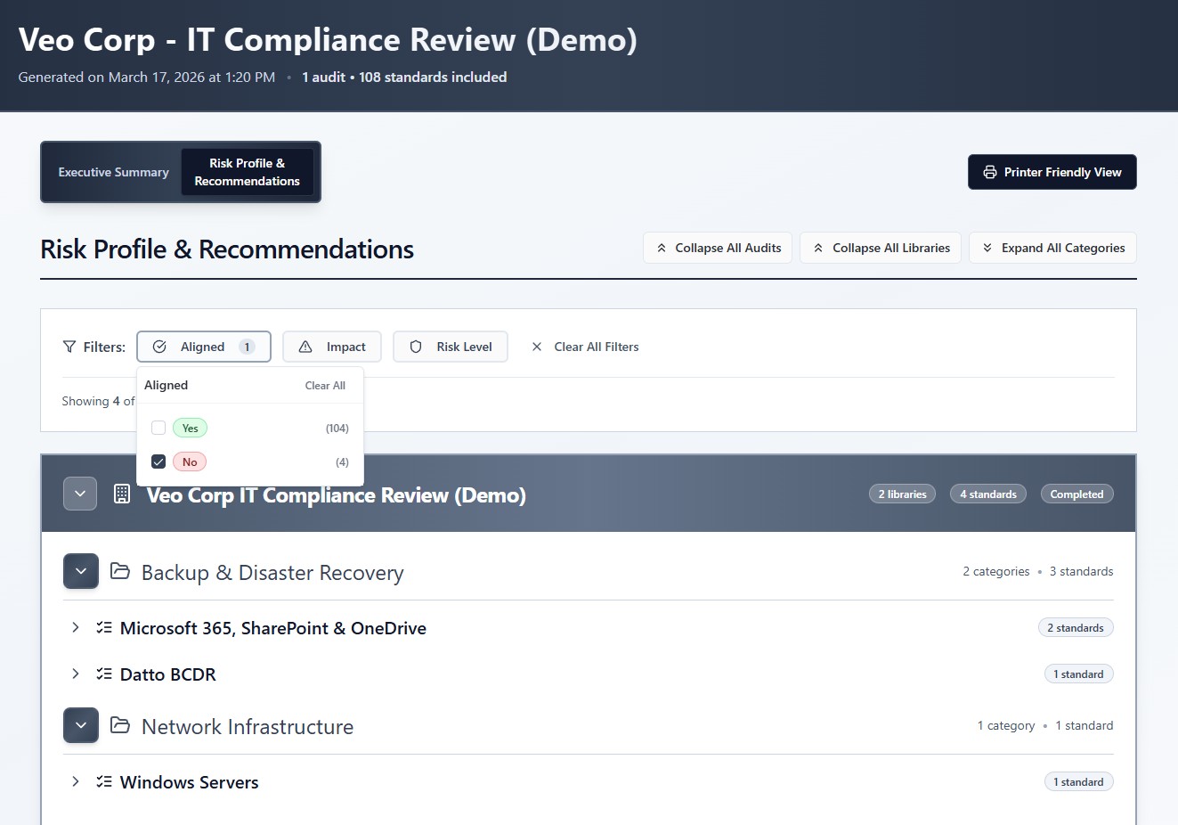The width and height of the screenshot is (1178, 825).
Task: Select the red No tag in Aligned list
Action: [190, 462]
